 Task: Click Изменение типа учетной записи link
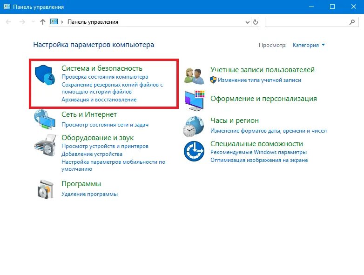259,80
